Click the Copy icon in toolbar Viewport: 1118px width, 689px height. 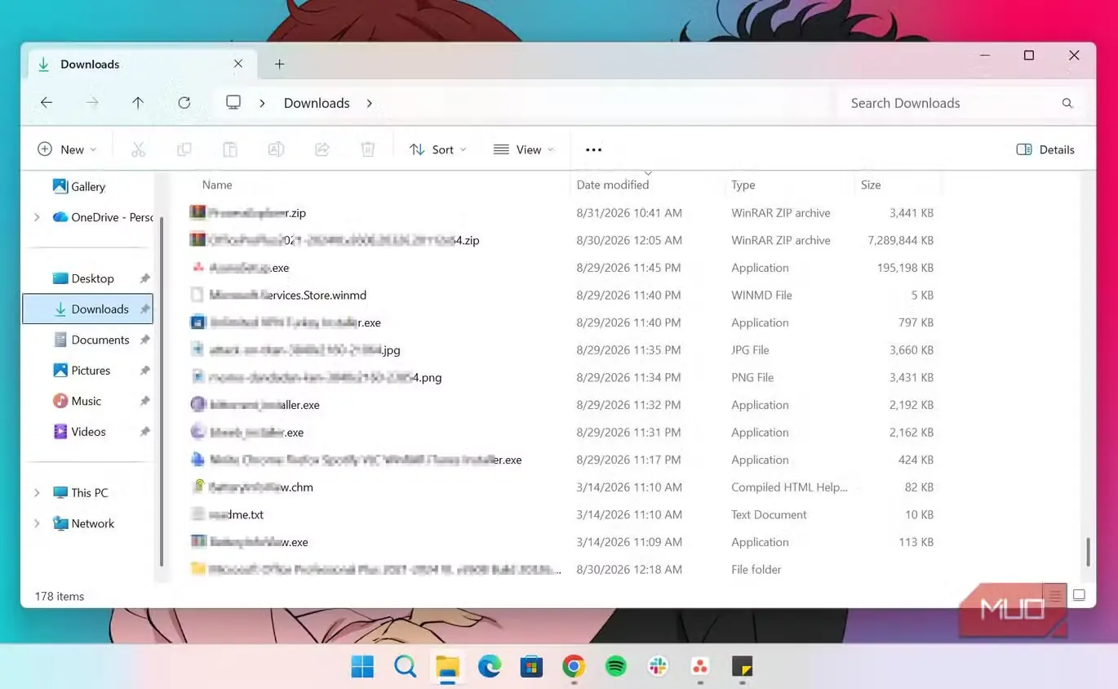coord(184,149)
